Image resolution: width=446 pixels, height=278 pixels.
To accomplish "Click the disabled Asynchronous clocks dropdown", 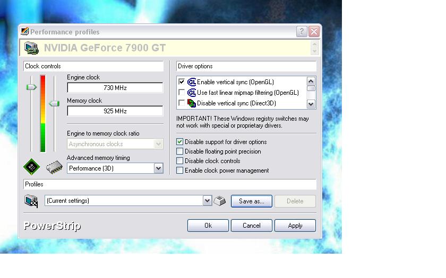I will 115,144.
